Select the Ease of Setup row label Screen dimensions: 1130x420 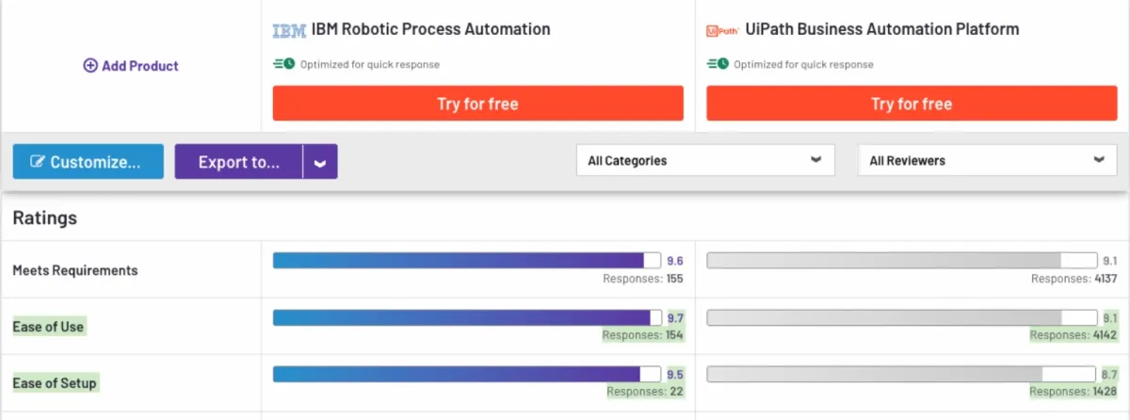click(55, 383)
